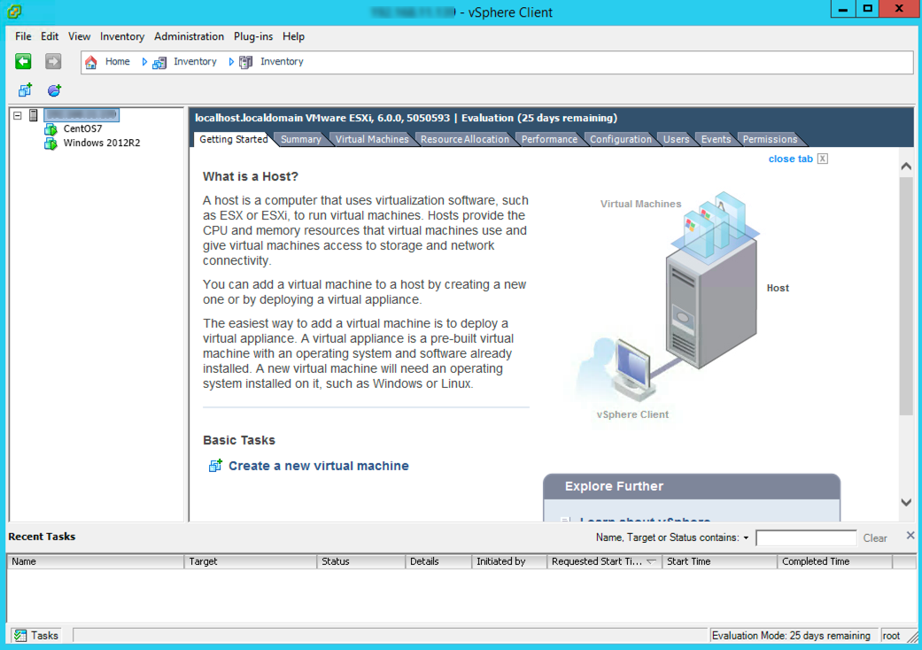Click the Tasks button in status bar
The width and height of the screenshot is (922, 650).
(36, 635)
